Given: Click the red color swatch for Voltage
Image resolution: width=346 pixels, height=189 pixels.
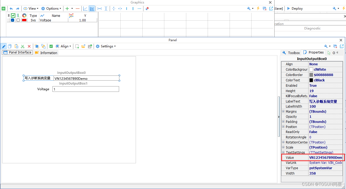Looking at the screenshot, I should (24, 20).
